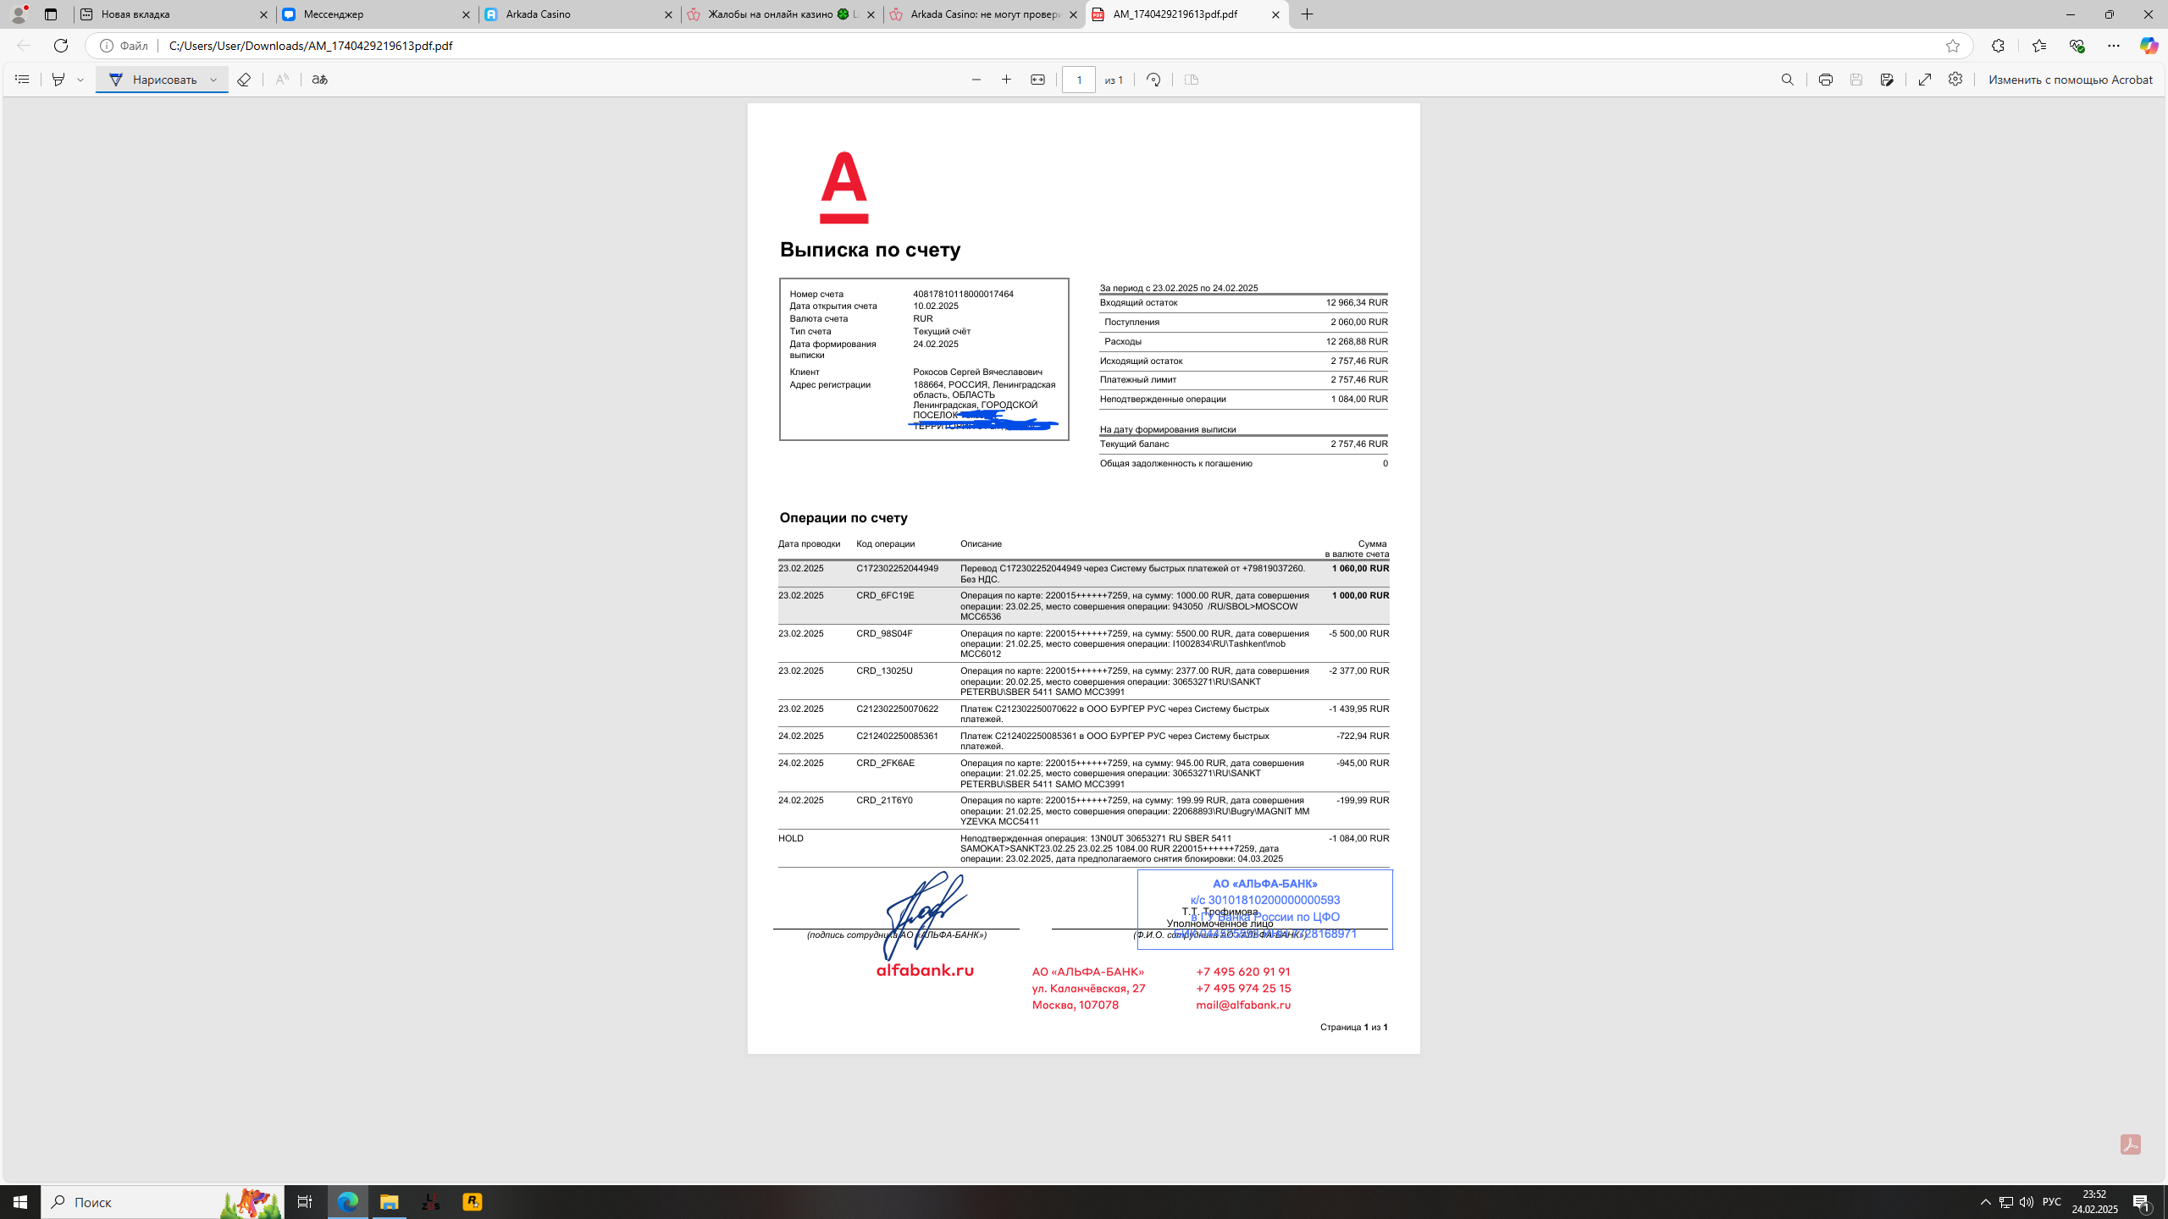Image resolution: width=2168 pixels, height=1219 pixels.
Task: Refresh the current page
Action: click(61, 46)
